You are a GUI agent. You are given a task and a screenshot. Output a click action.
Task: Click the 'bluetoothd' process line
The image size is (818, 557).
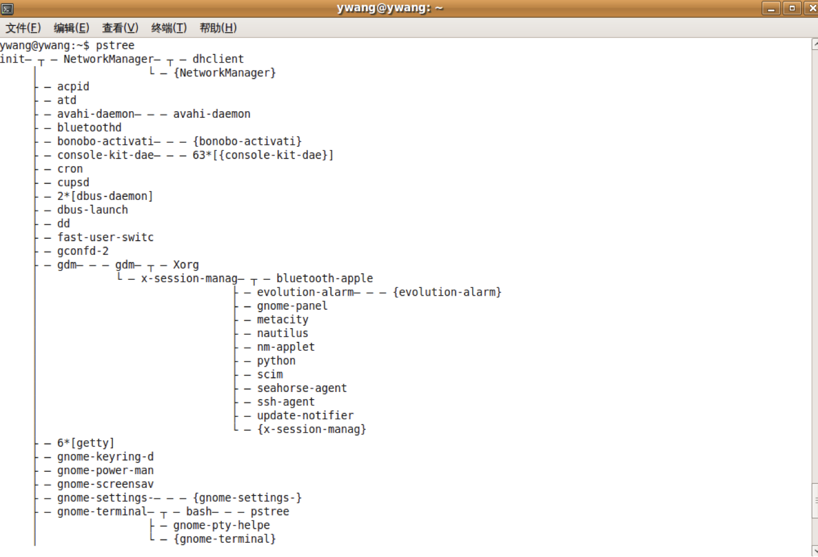89,128
